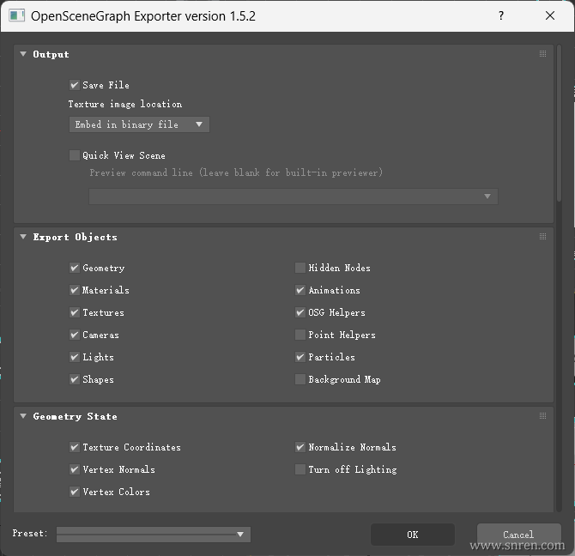This screenshot has width=575, height=556.
Task: Uncheck the Animations checkbox
Action: 300,290
